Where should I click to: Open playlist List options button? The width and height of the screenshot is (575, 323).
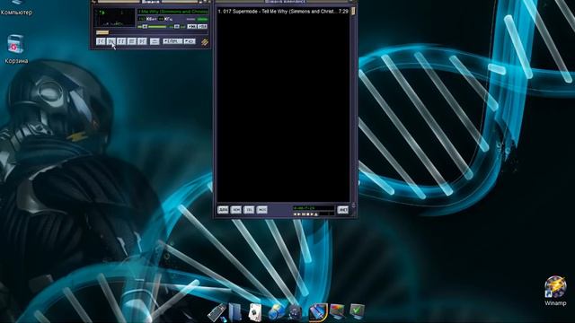(x=343, y=210)
